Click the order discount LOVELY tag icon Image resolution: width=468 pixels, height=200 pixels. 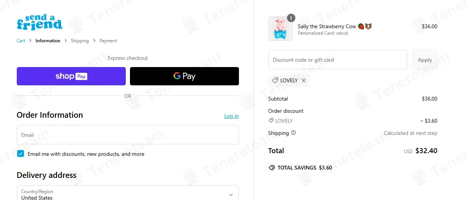pyautogui.click(x=271, y=121)
